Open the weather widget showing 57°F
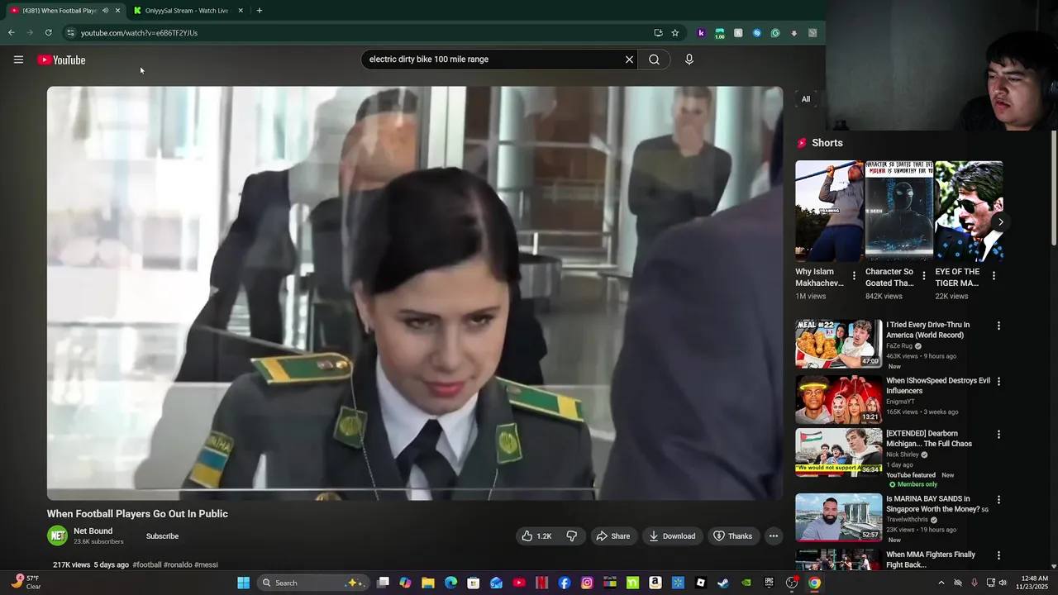This screenshot has height=595, width=1058. pyautogui.click(x=25, y=583)
